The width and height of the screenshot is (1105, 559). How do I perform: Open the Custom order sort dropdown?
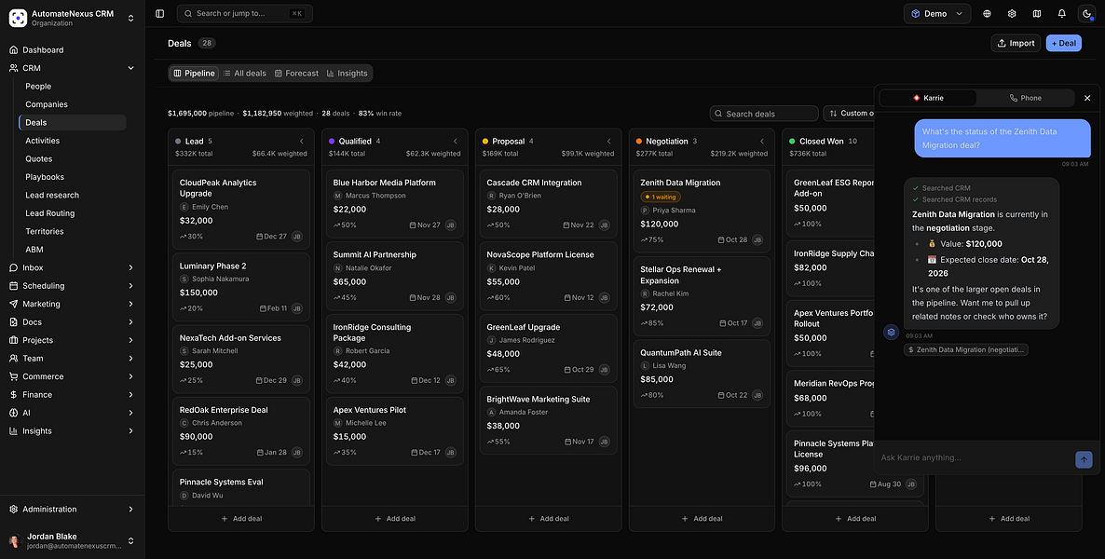click(x=849, y=114)
